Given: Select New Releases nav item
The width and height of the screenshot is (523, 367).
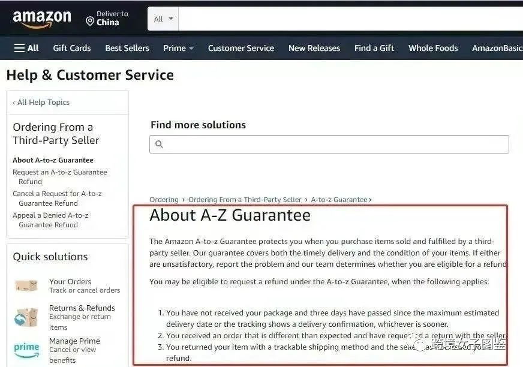Looking at the screenshot, I should tap(314, 48).
